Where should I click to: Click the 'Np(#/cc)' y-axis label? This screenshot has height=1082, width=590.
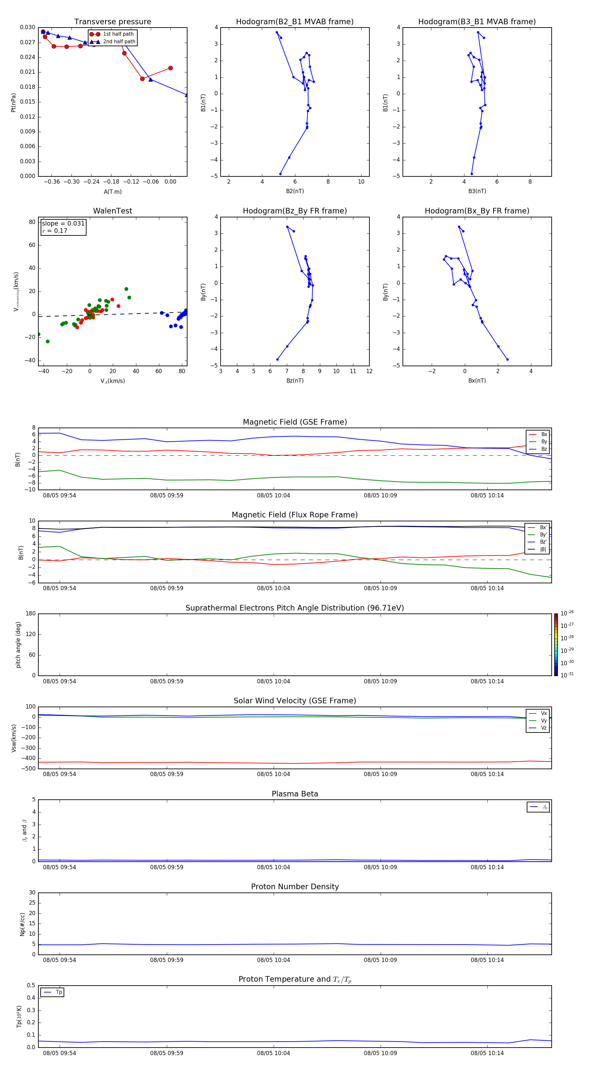tap(22, 924)
